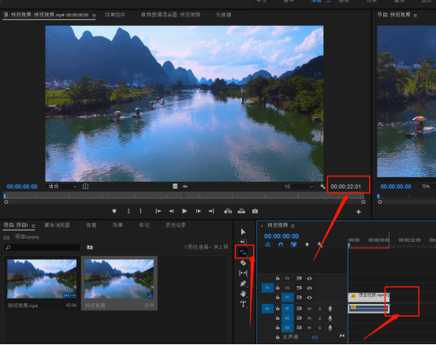Select the Track Select Forward tool

pos(244,242)
